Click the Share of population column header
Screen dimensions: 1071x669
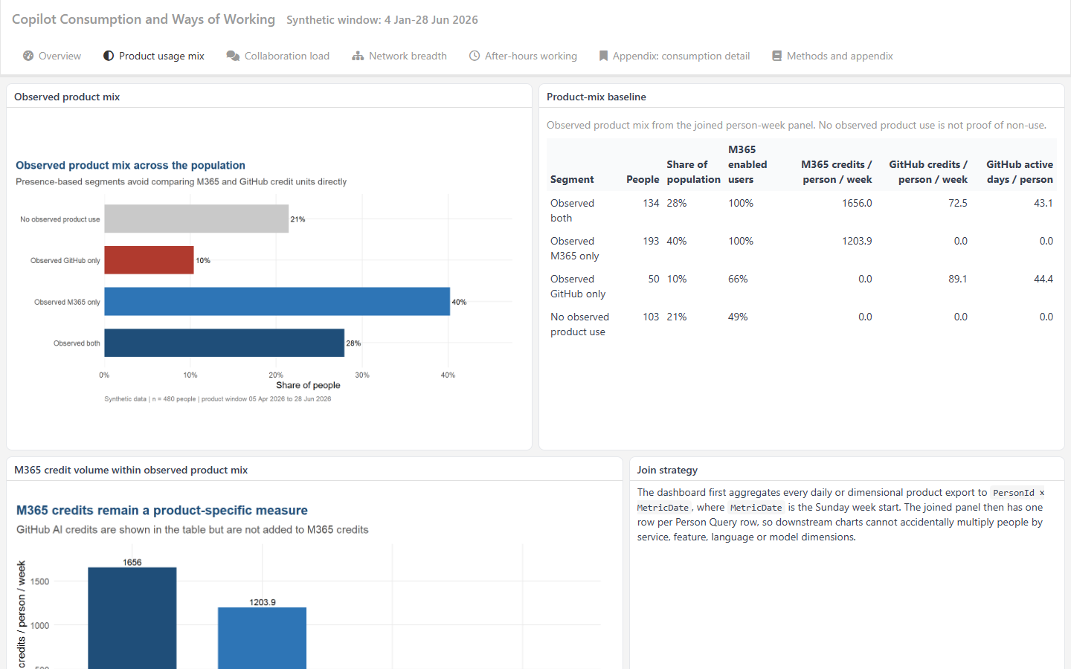(693, 172)
